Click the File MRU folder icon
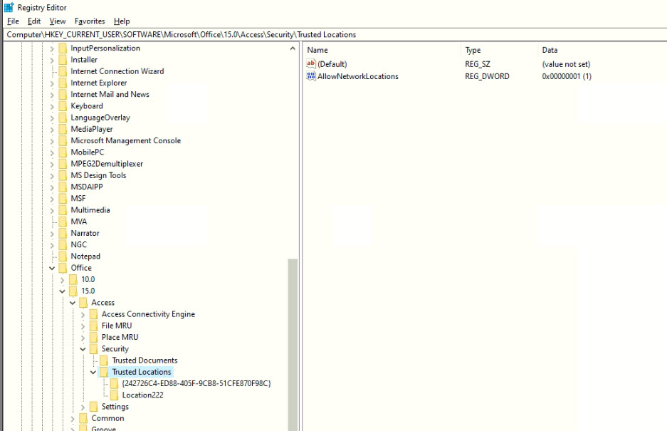 pyautogui.click(x=93, y=326)
